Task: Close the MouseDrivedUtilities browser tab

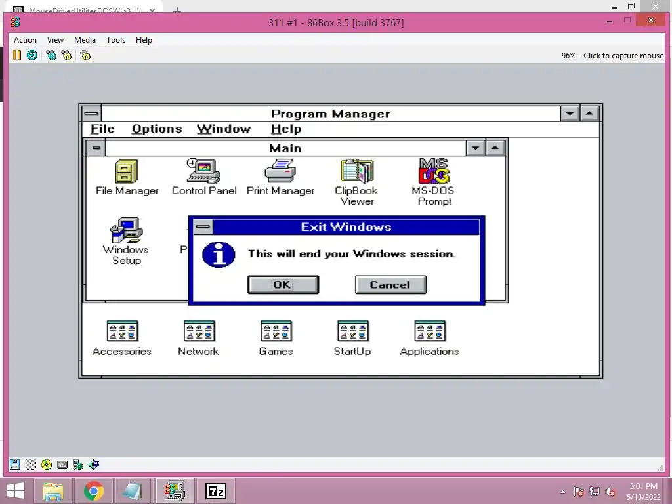Action: pos(152,10)
